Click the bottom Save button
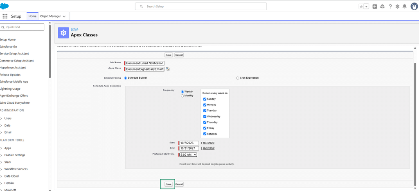The height and width of the screenshot is (191, 419). pos(168,184)
